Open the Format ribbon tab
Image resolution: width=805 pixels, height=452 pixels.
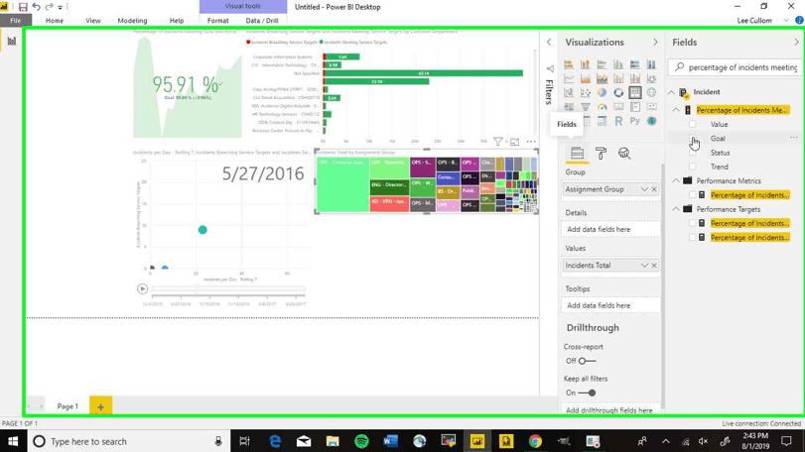click(217, 21)
